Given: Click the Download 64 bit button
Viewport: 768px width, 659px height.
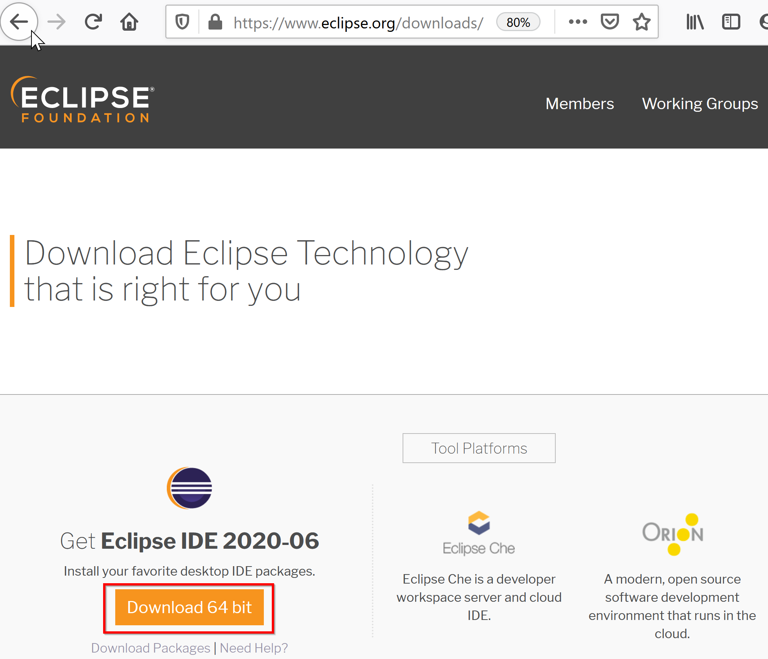Looking at the screenshot, I should pyautogui.click(x=189, y=607).
